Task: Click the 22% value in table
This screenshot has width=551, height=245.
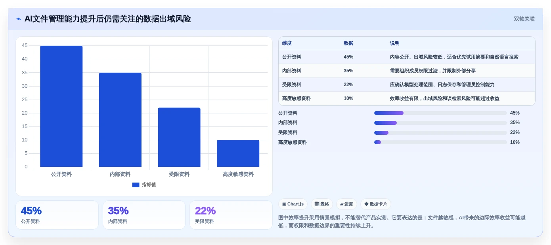Action: [348, 85]
